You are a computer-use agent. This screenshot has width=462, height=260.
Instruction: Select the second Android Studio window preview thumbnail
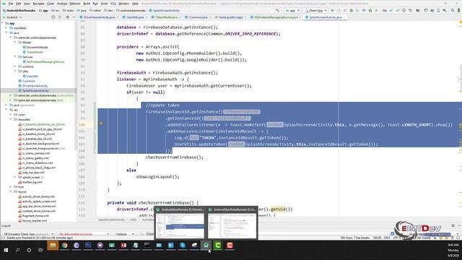232,223
